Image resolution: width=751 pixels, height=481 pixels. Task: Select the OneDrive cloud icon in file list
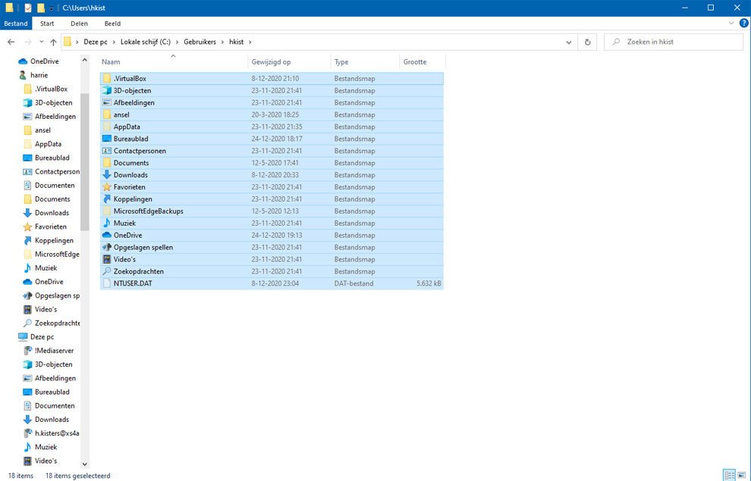point(107,236)
